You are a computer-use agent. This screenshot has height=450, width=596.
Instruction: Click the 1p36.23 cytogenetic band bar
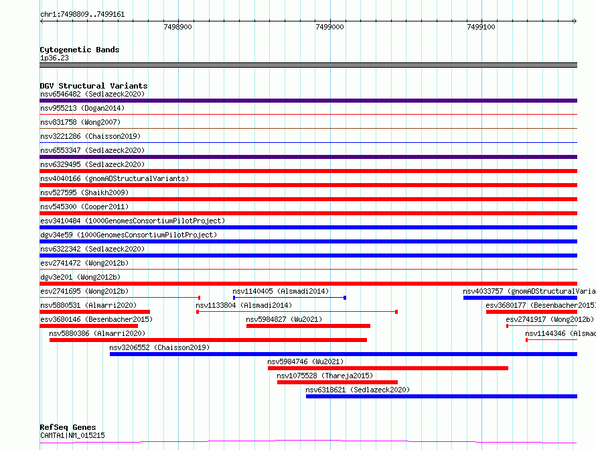point(308,65)
